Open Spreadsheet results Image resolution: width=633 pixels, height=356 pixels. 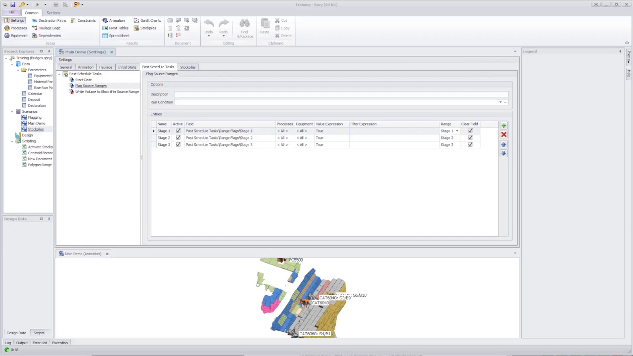(116, 36)
